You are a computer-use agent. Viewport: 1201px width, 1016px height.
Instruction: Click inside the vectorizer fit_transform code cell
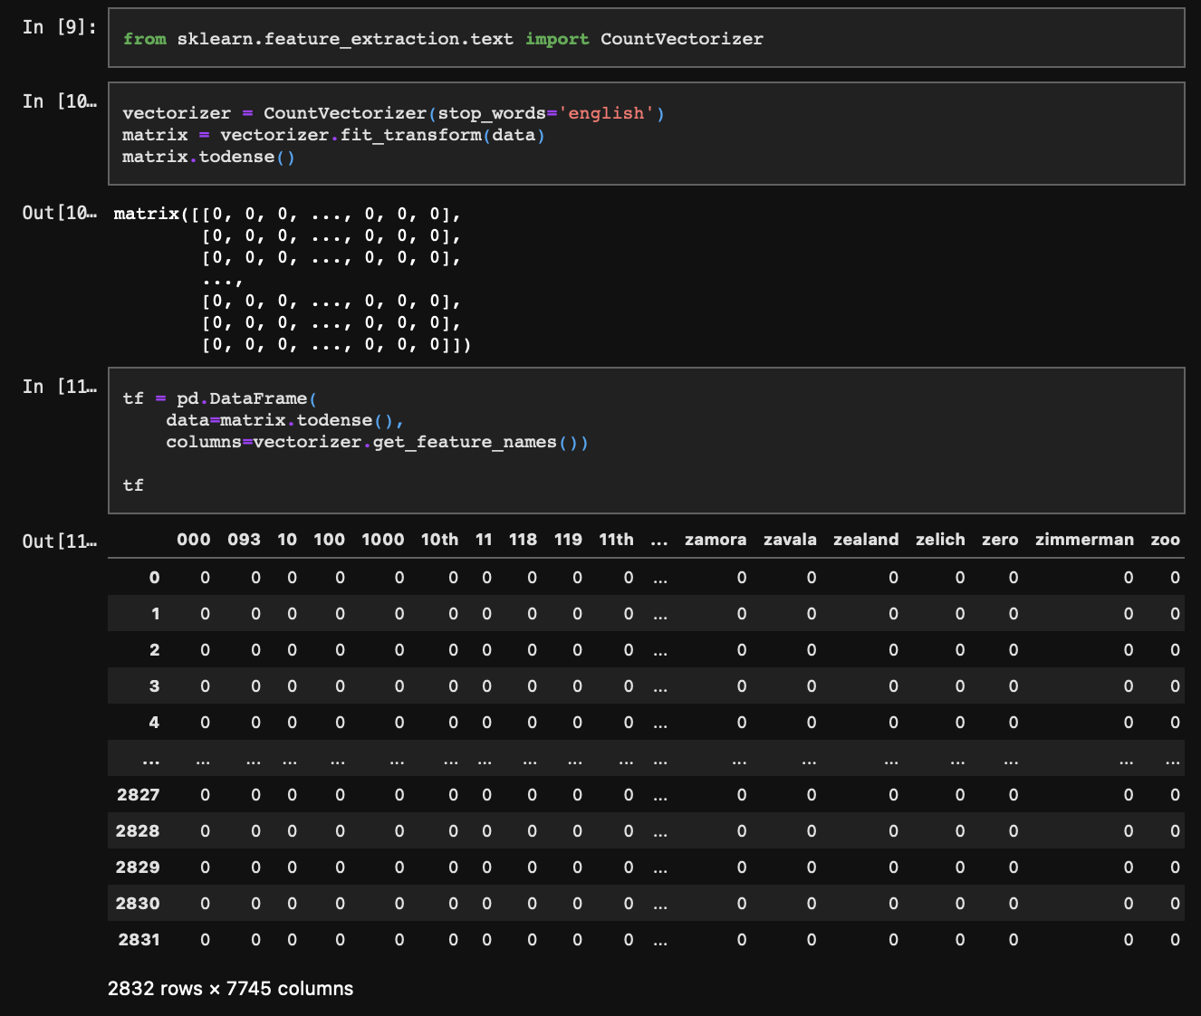646,134
